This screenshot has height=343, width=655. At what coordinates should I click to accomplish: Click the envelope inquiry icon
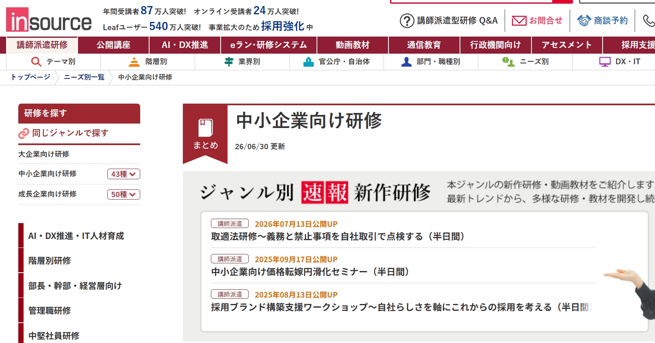click(x=519, y=21)
